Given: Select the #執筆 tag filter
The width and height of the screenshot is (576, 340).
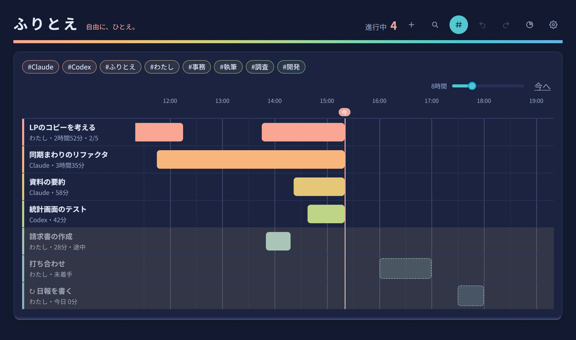Looking at the screenshot, I should (x=228, y=67).
